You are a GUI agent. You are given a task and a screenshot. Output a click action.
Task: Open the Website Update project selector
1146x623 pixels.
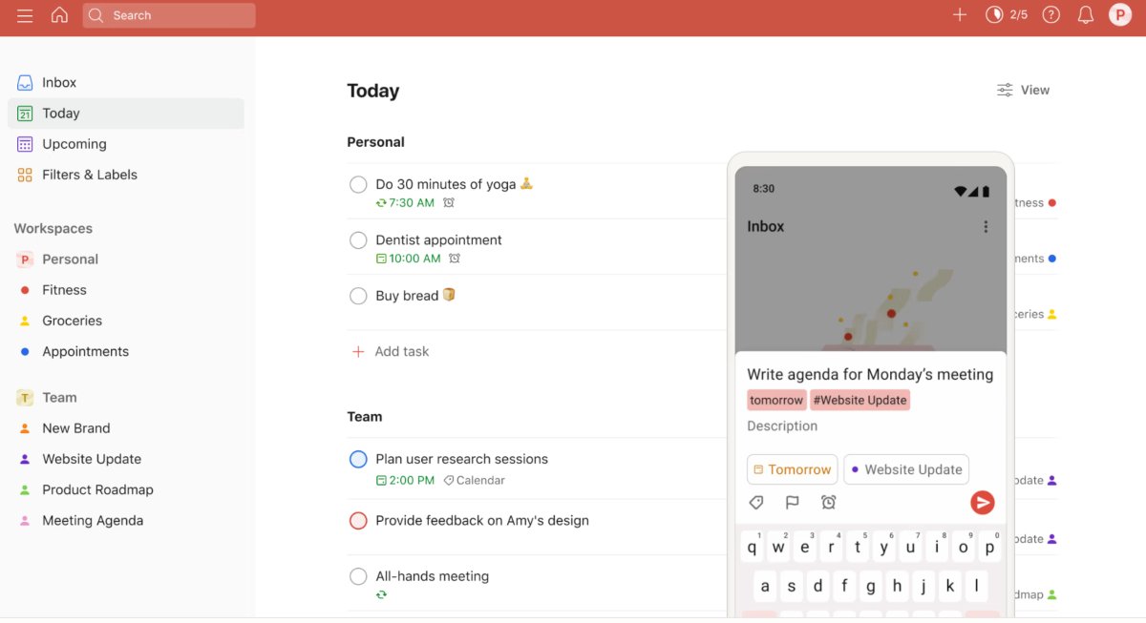[x=905, y=469]
